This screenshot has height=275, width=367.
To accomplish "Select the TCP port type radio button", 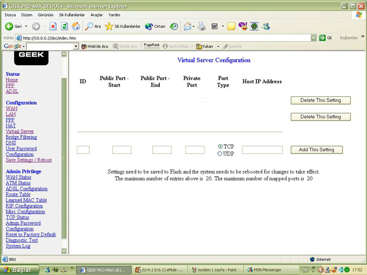I will [x=220, y=146].
